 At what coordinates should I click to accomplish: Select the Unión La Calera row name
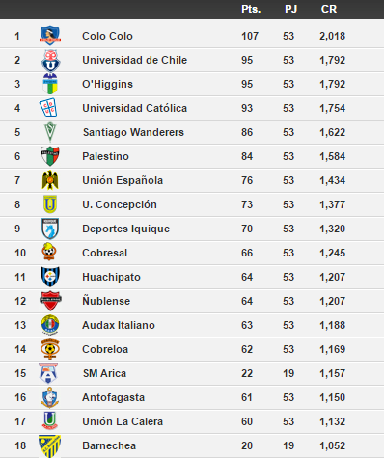(x=123, y=421)
